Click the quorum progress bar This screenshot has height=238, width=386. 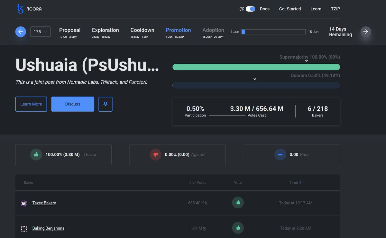coord(256,85)
